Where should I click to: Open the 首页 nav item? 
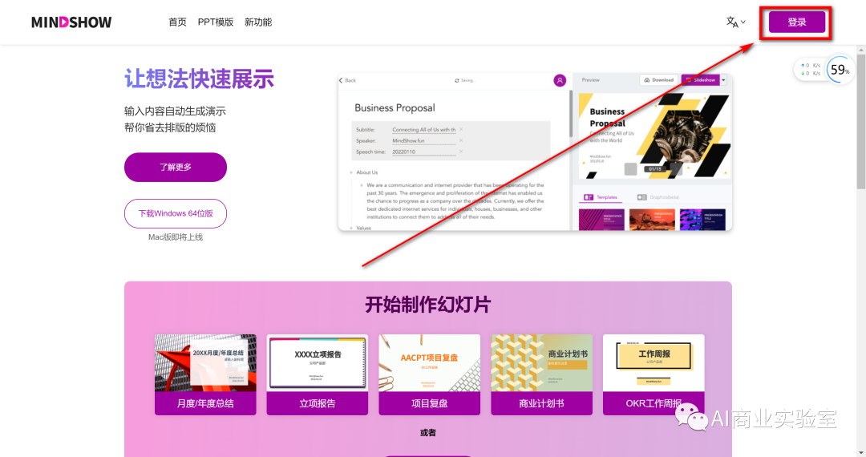pos(177,22)
